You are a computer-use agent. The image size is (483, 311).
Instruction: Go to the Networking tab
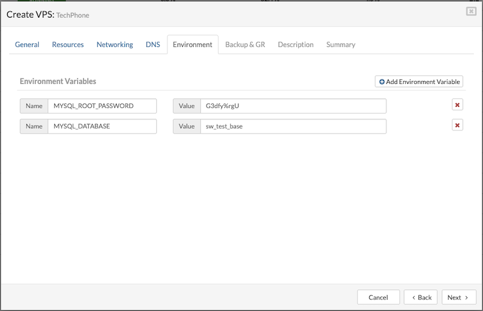click(x=115, y=45)
